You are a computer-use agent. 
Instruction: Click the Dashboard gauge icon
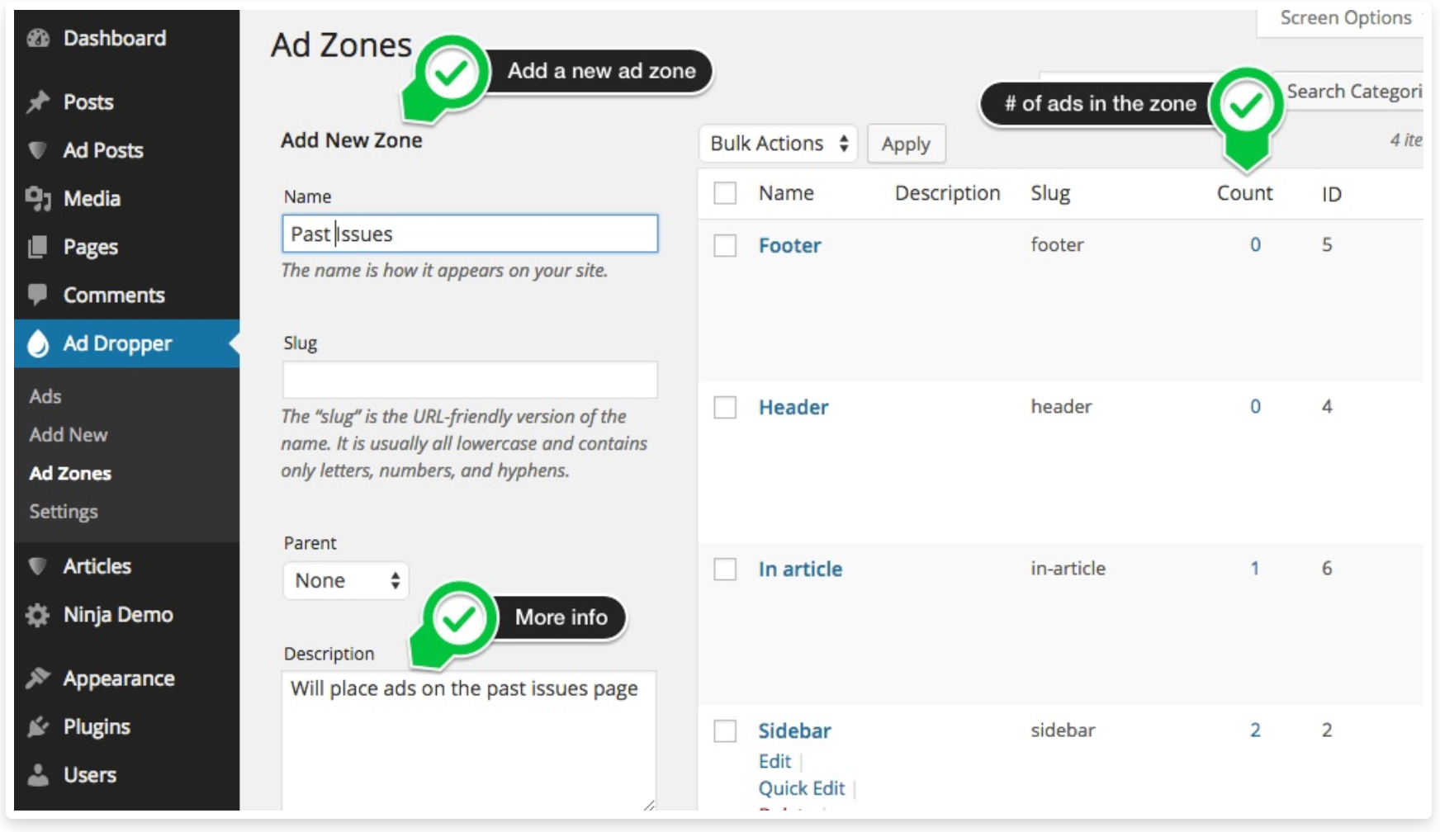point(38,38)
